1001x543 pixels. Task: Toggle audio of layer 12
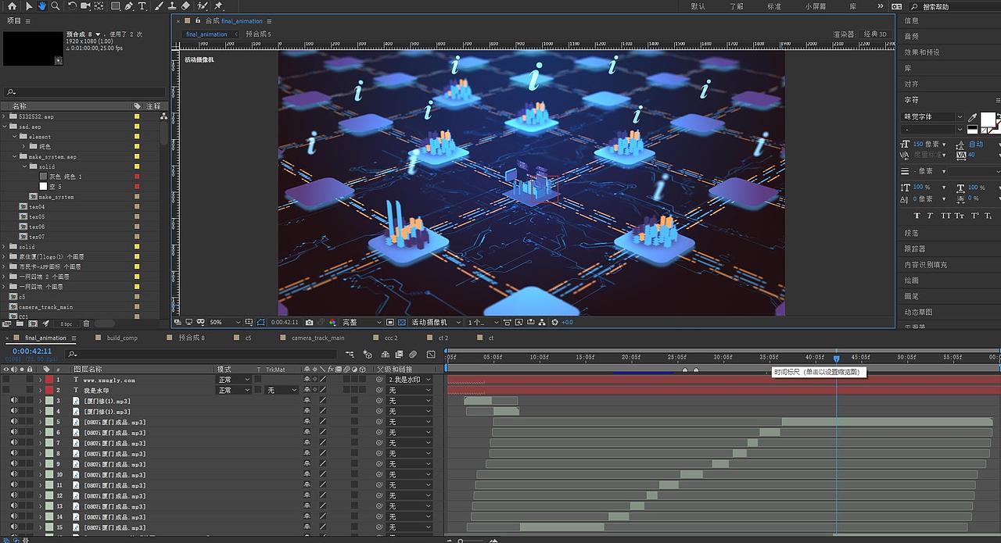14,496
